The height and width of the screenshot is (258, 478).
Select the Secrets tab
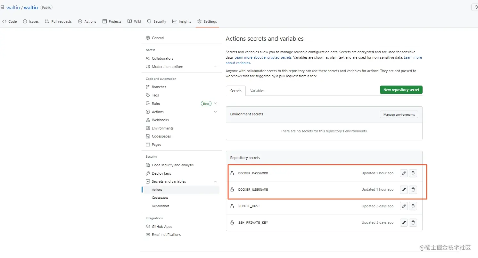[236, 91]
